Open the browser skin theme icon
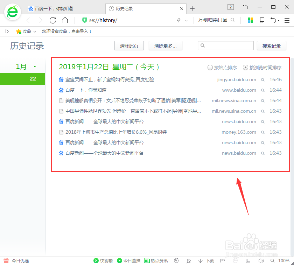294x265 pixels. tap(245, 7)
